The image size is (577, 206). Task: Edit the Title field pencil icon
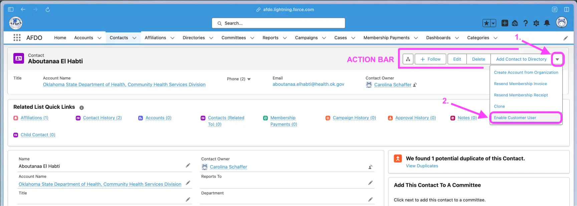tap(188, 199)
